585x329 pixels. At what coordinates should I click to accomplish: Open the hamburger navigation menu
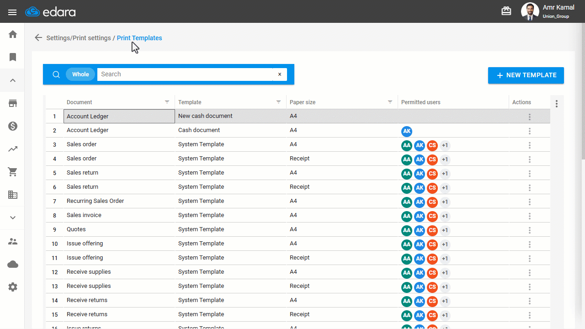pyautogui.click(x=12, y=12)
